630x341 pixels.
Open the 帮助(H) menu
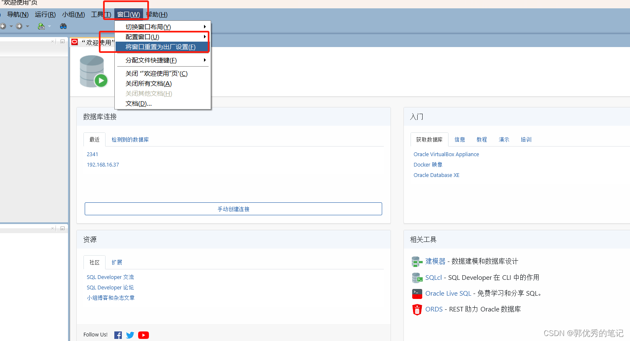157,15
